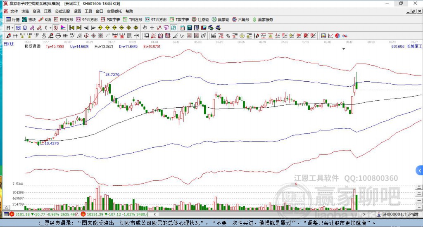Screen dimensions: 423x227
Task: Switch to the K线 candlestick chart
Action: pyautogui.click(x=45, y=19)
